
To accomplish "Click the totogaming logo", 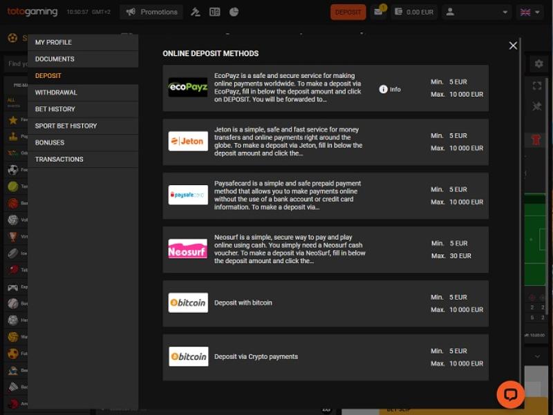I will tap(32, 12).
